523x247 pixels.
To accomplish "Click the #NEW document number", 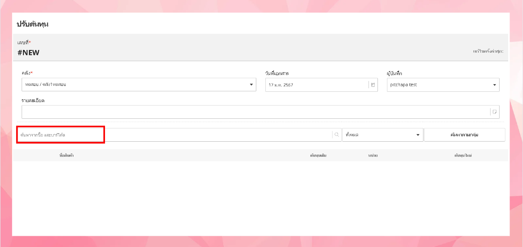I will click(28, 53).
